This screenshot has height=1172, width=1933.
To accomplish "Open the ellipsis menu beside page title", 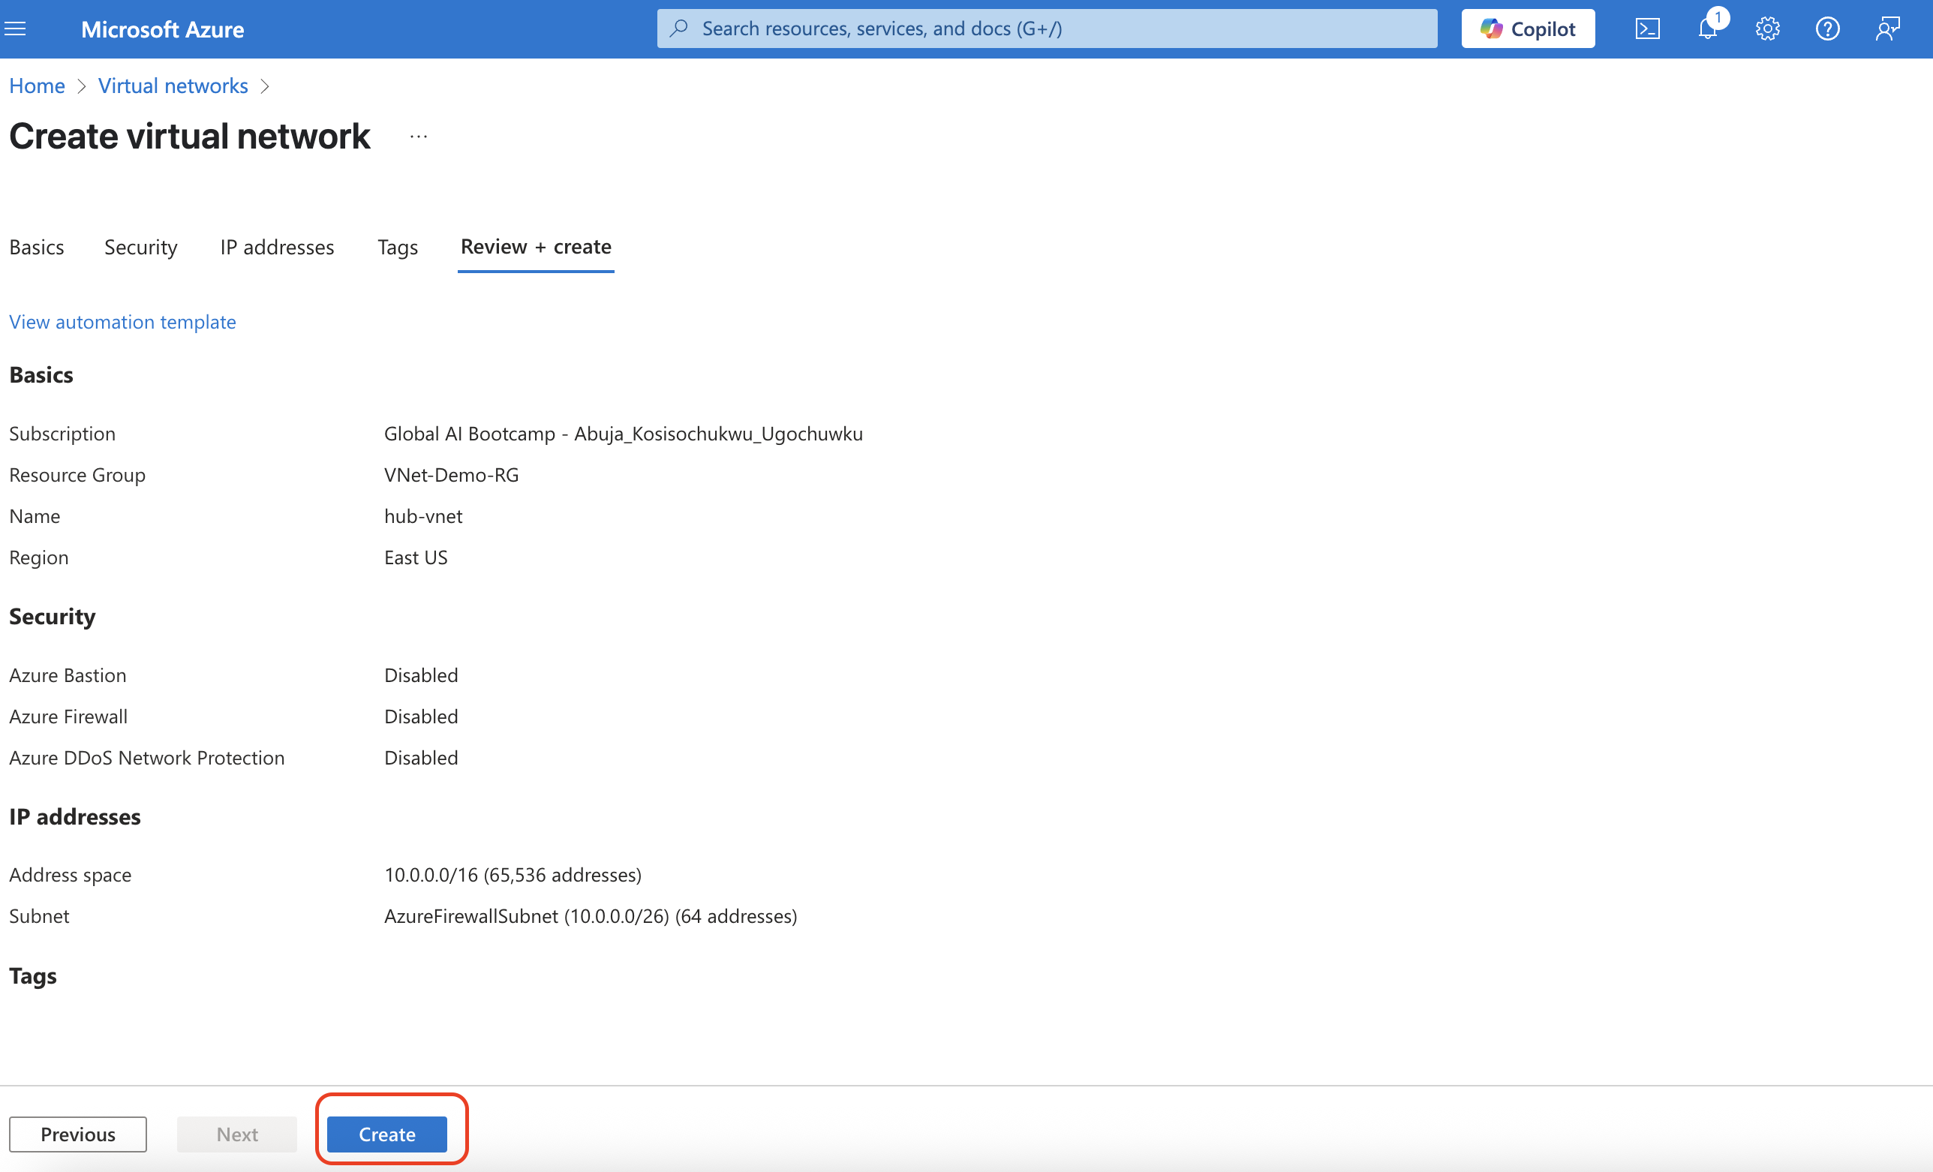I will (418, 137).
